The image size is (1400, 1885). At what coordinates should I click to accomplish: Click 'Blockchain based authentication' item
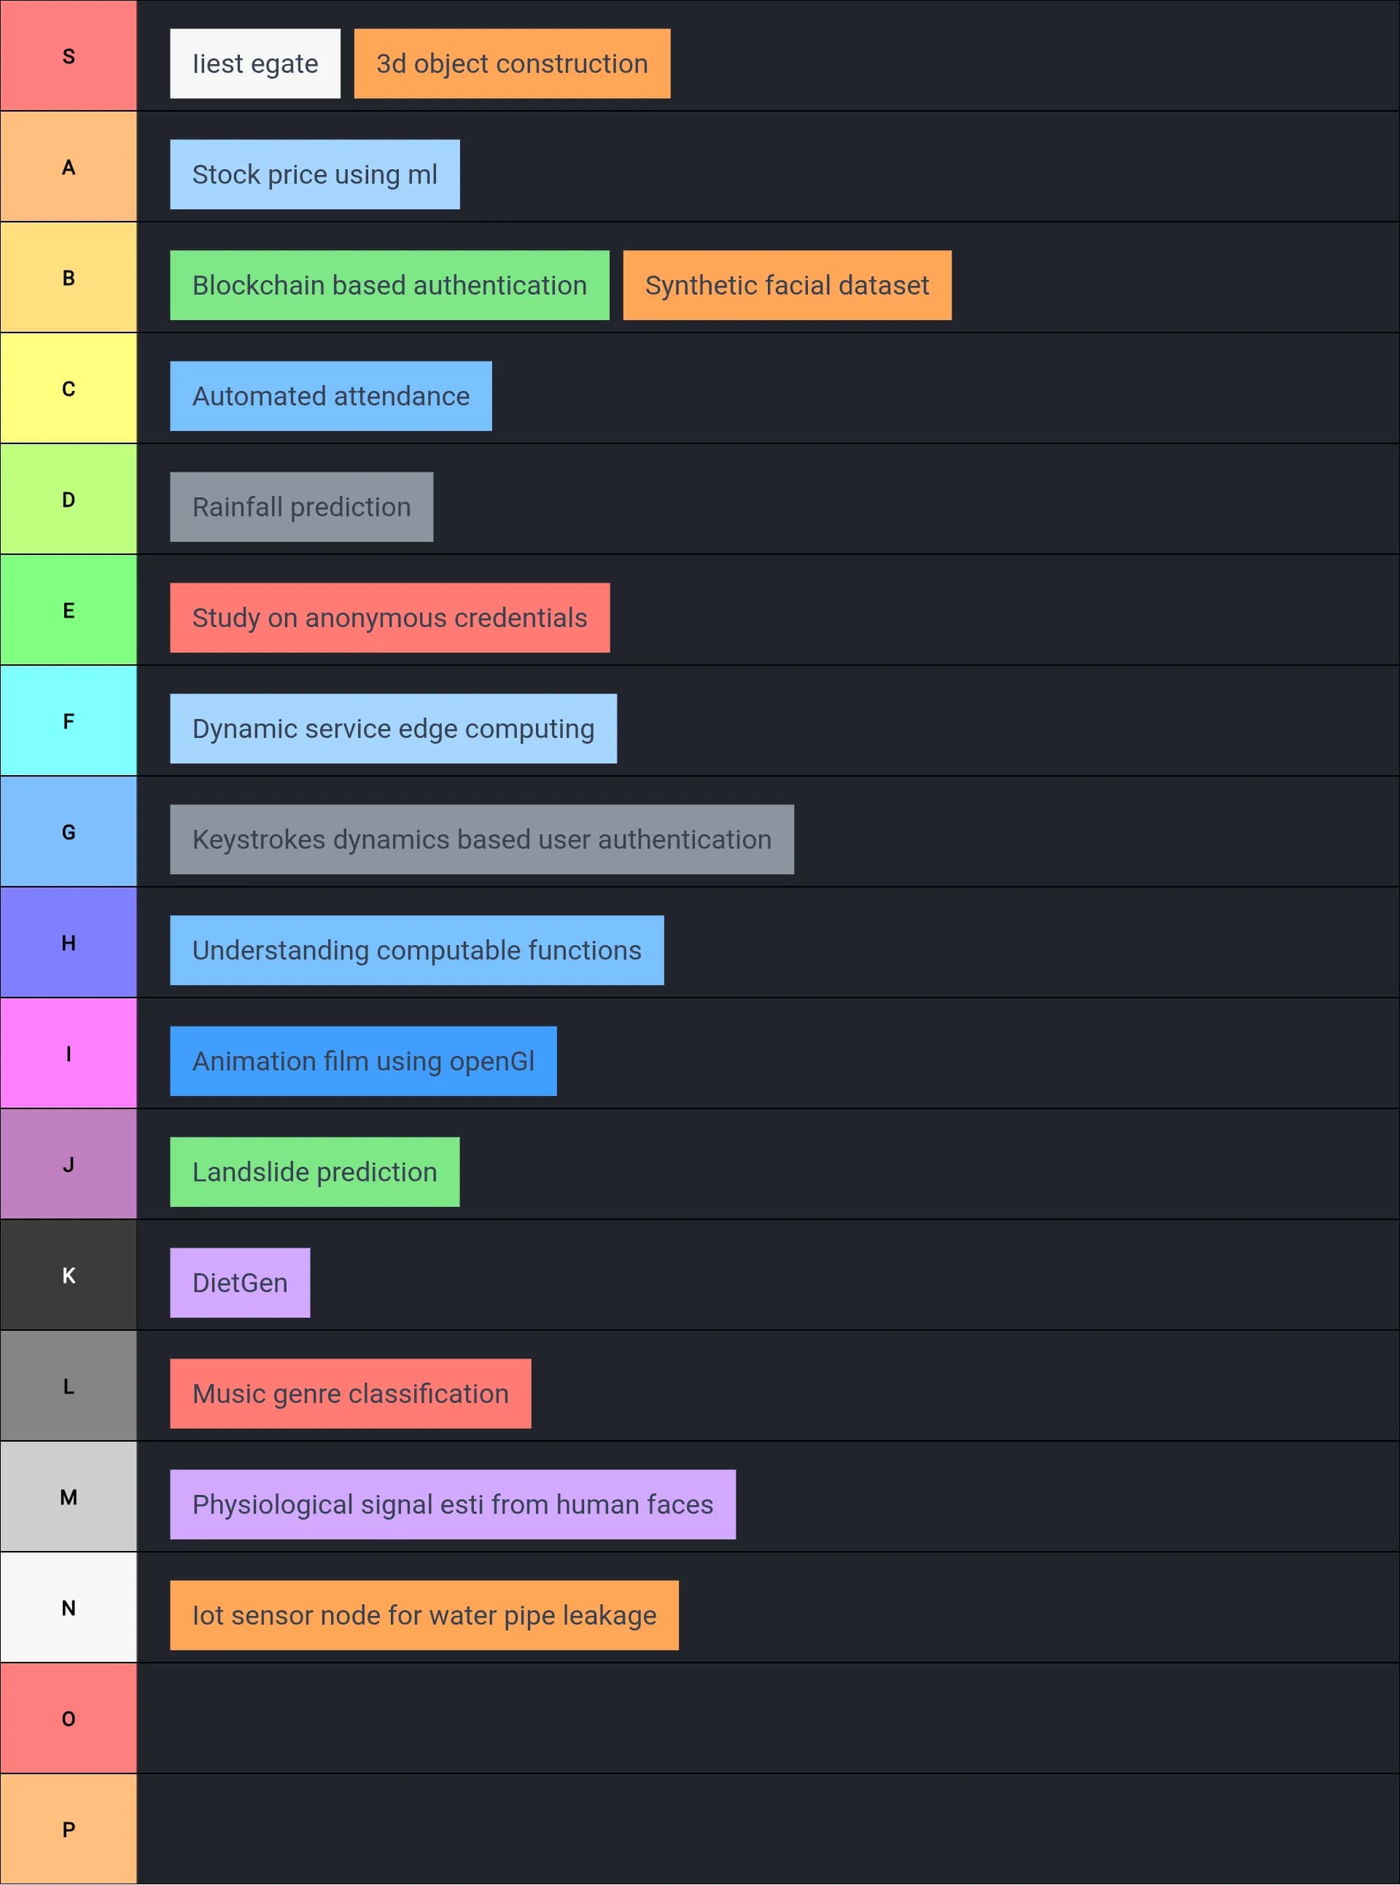(x=389, y=286)
